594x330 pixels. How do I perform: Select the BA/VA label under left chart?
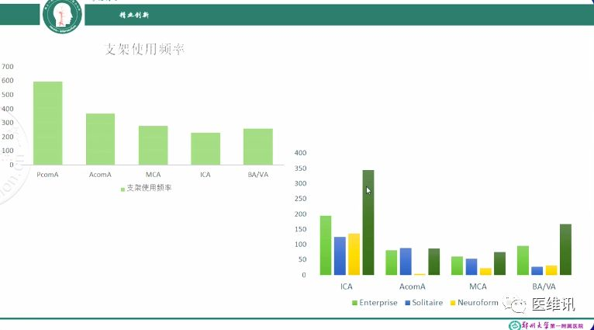click(x=258, y=175)
